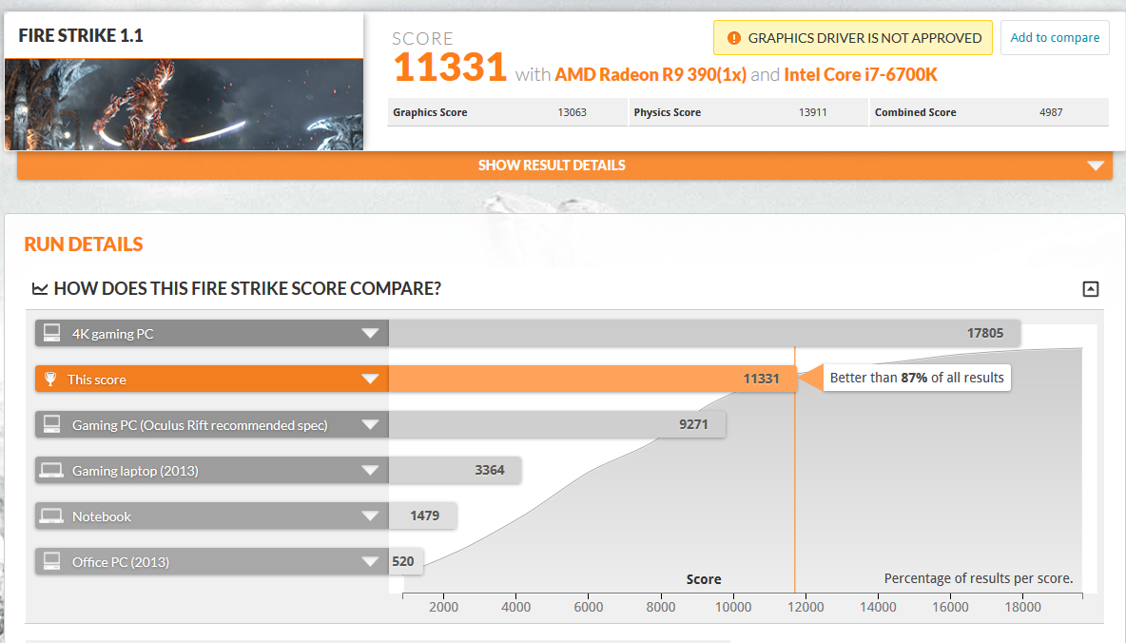
Task: Click Combined Score value 4987
Action: tap(1051, 112)
